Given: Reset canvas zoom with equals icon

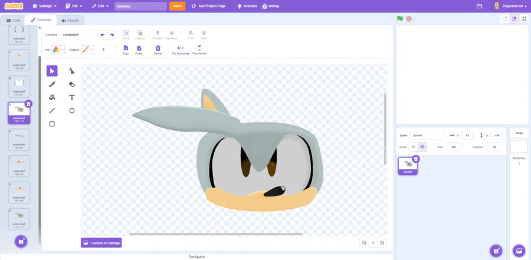Looking at the screenshot, I should tap(373, 243).
